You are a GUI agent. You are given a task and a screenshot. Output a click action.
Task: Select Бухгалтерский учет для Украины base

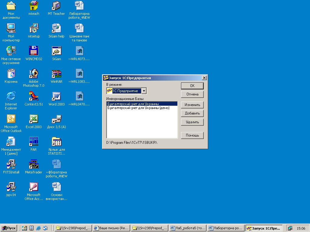pos(142,104)
